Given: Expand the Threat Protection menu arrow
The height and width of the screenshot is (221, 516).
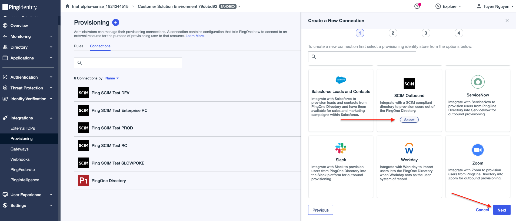Looking at the screenshot, I should click(51, 88).
